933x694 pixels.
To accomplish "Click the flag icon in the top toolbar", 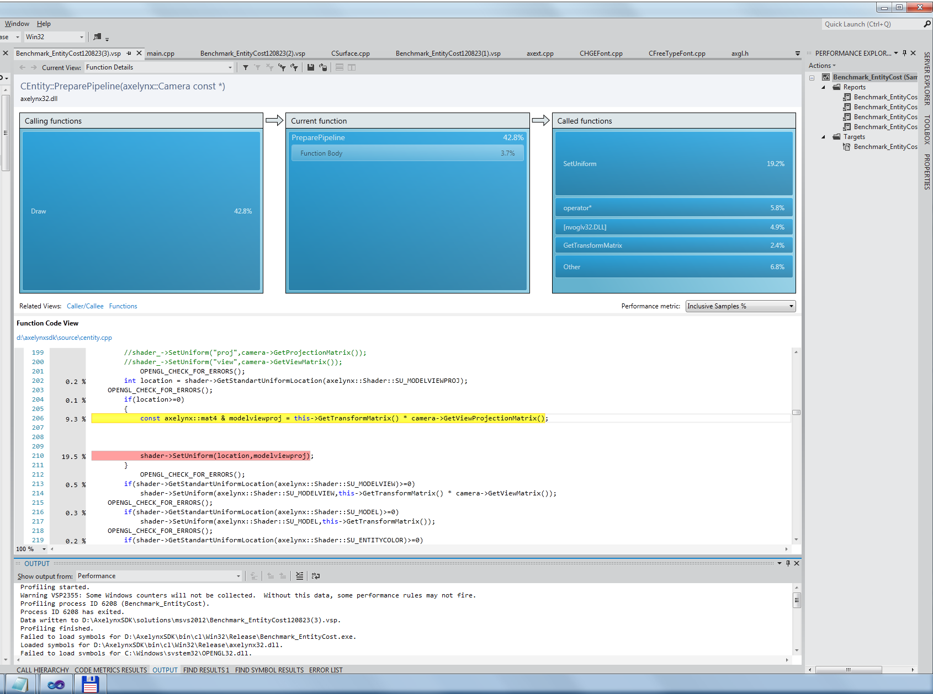I will pyautogui.click(x=98, y=37).
